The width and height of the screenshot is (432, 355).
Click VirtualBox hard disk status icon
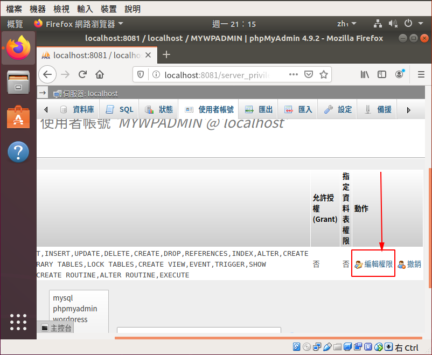(296, 347)
